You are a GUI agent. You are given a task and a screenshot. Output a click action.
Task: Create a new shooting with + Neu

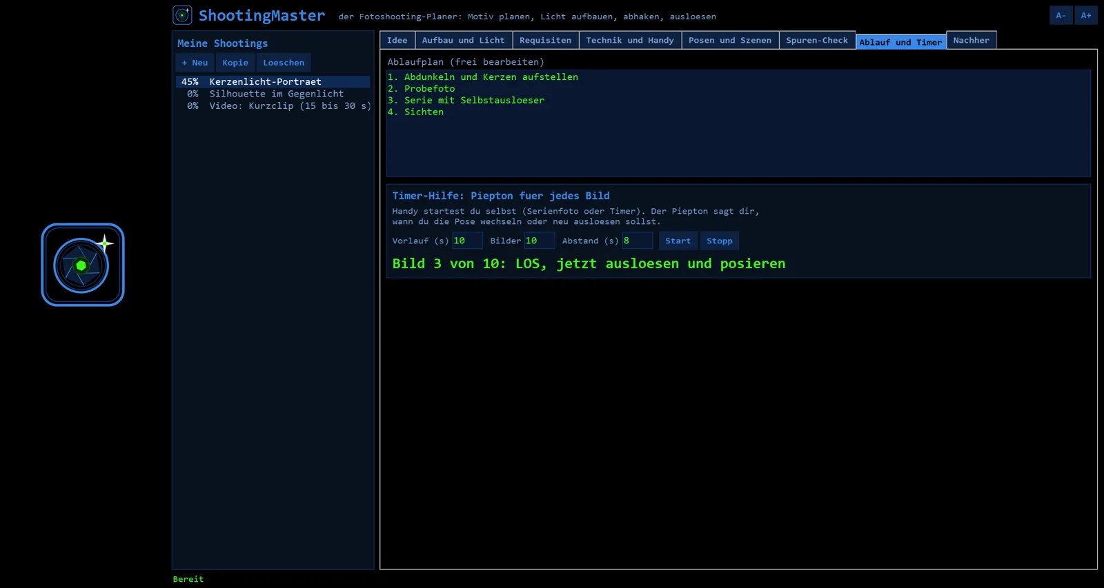click(195, 63)
